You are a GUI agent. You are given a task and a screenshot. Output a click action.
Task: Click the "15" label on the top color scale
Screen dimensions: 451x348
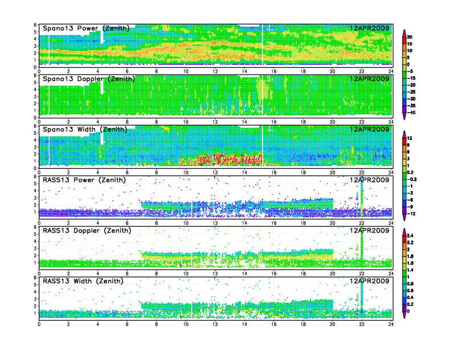410,44
